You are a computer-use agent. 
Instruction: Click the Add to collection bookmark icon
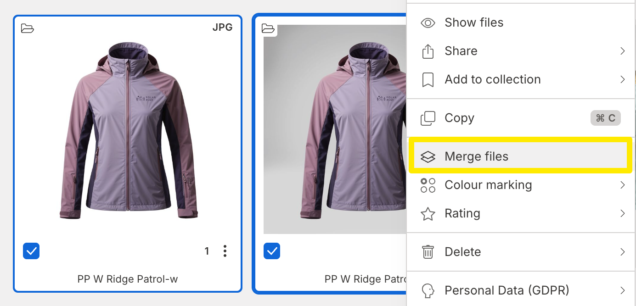coord(428,79)
